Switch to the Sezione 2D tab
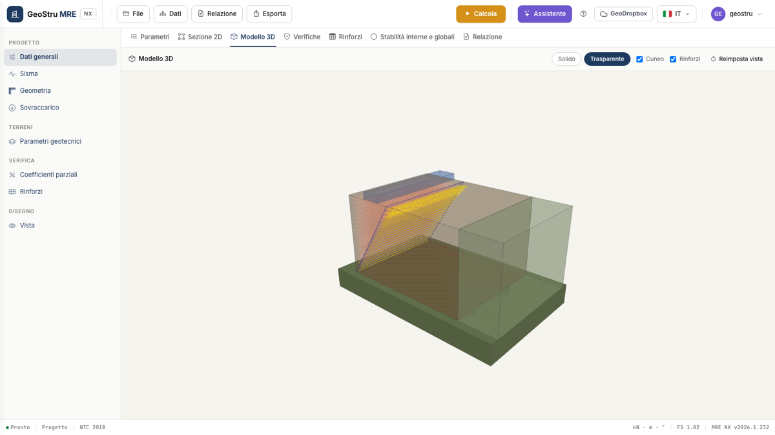Screen dimensions: 775x435 coord(200,37)
